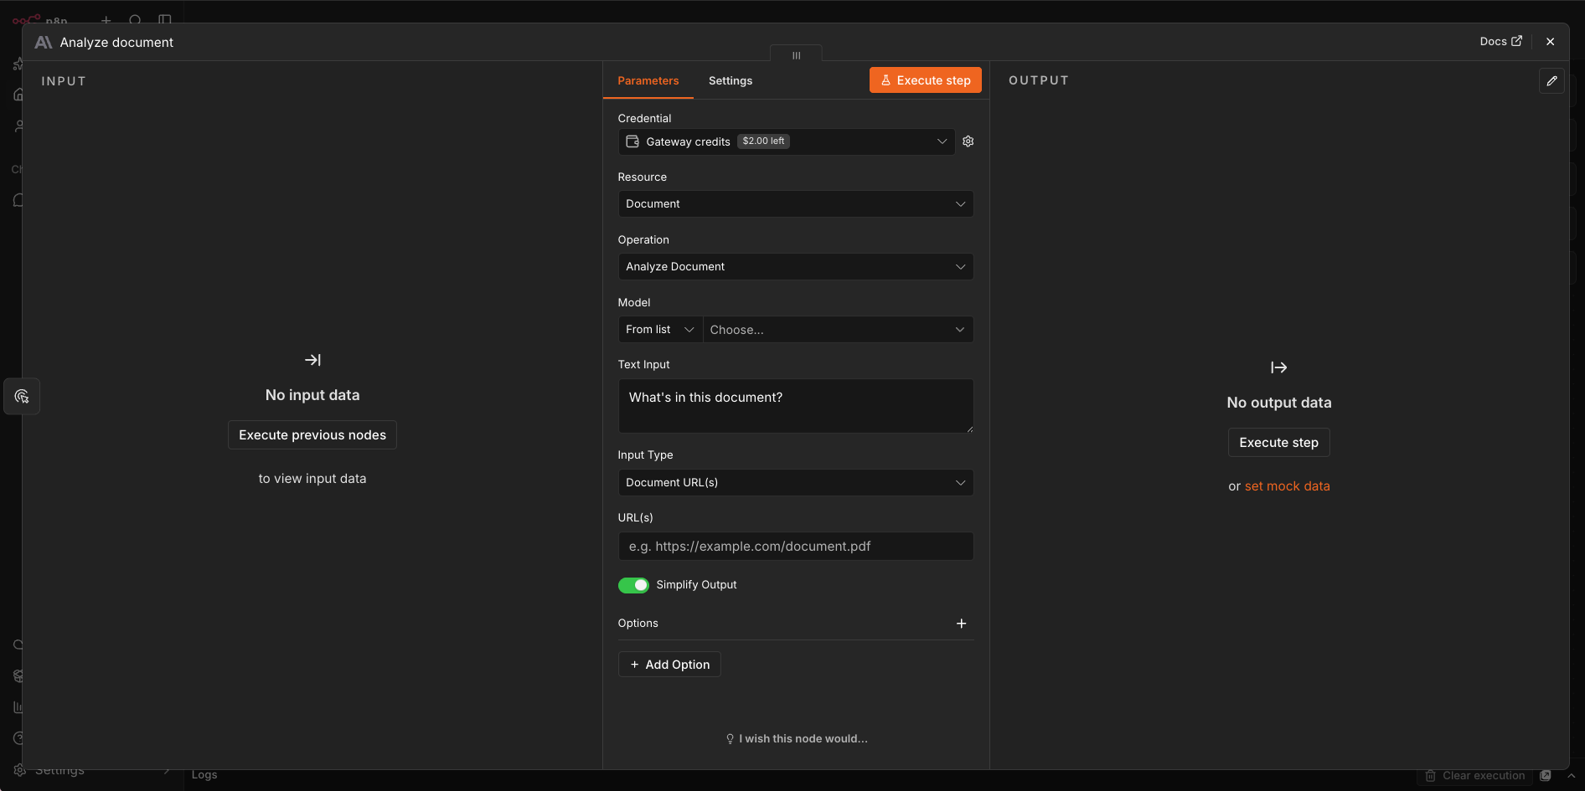Click the set mock data link
The height and width of the screenshot is (791, 1585).
click(1287, 486)
